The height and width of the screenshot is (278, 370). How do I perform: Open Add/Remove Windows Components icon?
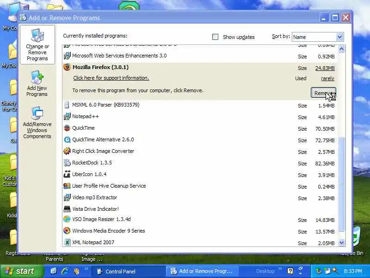37,113
